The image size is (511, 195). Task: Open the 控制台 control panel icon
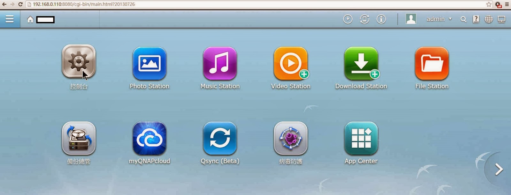[79, 61]
